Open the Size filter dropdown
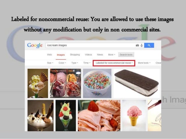186x139 pixels. [50, 63]
